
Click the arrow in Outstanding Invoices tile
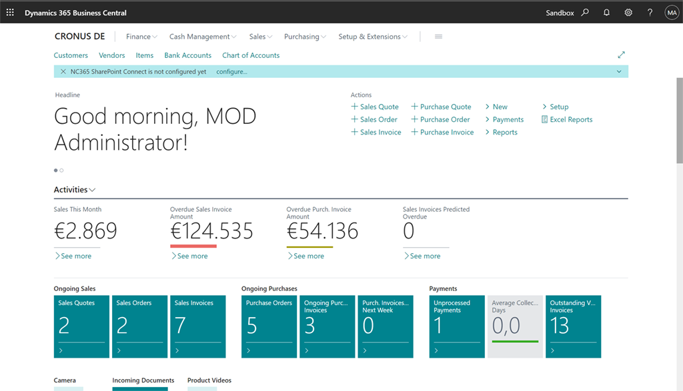pos(552,350)
